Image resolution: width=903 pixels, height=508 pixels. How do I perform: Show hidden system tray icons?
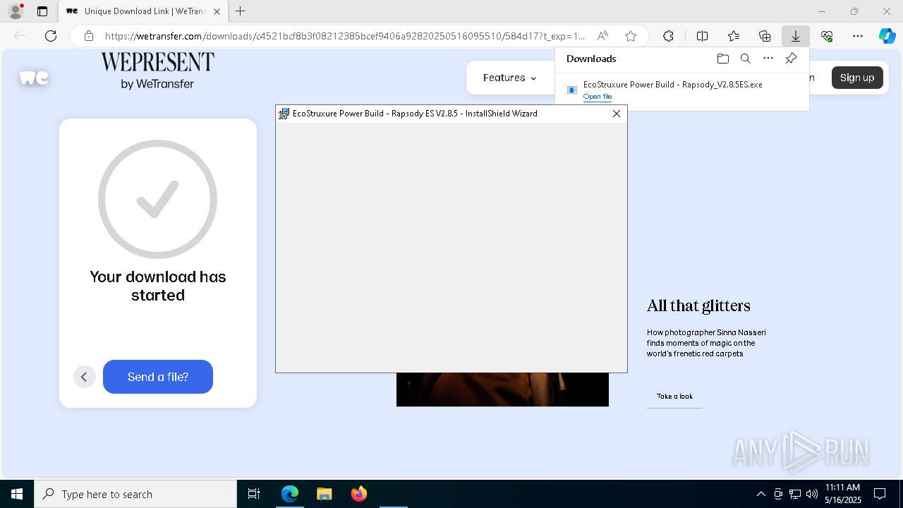(x=760, y=494)
